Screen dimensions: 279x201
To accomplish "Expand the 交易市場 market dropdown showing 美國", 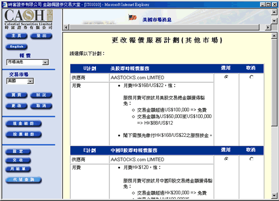I will (x=20, y=81).
